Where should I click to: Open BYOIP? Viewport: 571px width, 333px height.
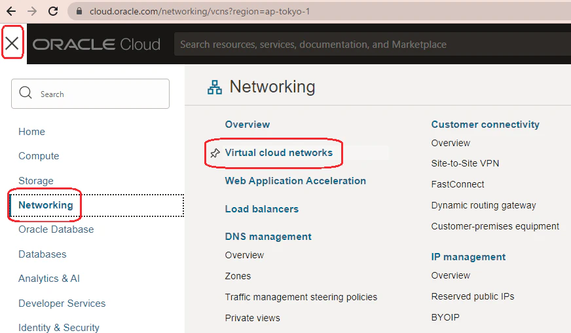tap(445, 317)
